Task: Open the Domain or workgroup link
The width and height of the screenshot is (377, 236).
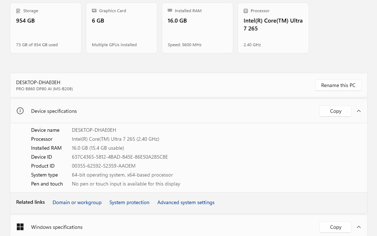Action: 77,202
